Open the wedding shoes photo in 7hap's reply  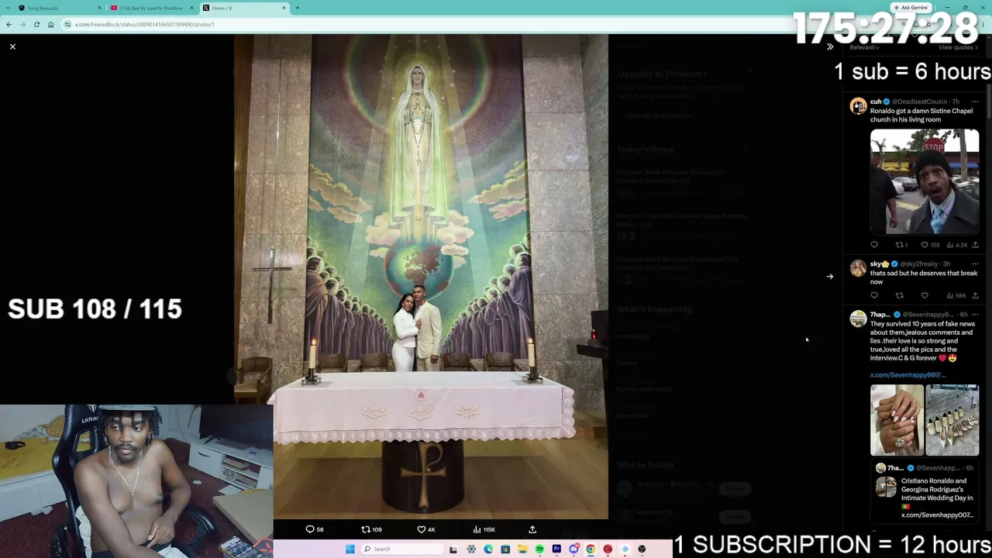(952, 420)
